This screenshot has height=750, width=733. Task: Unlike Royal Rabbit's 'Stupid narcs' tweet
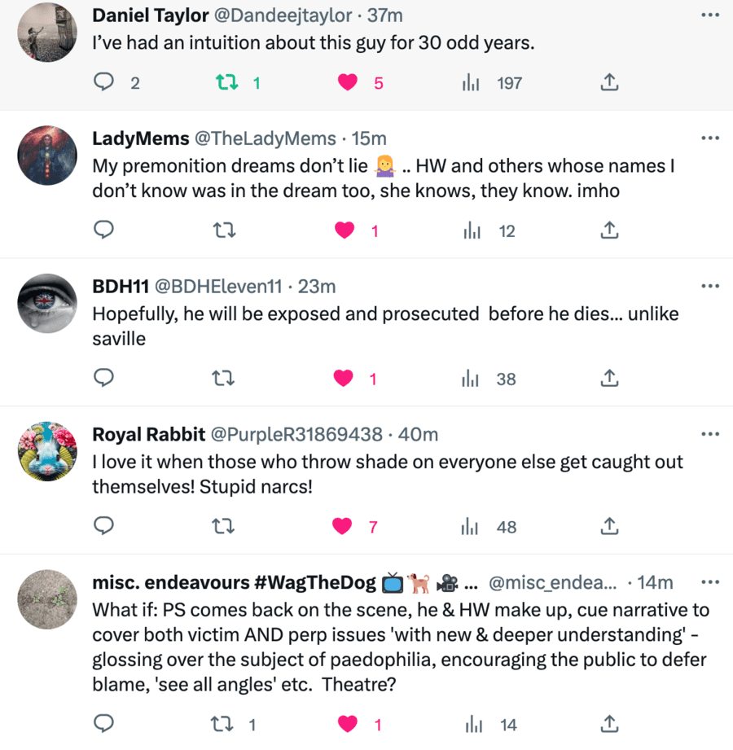point(342,526)
